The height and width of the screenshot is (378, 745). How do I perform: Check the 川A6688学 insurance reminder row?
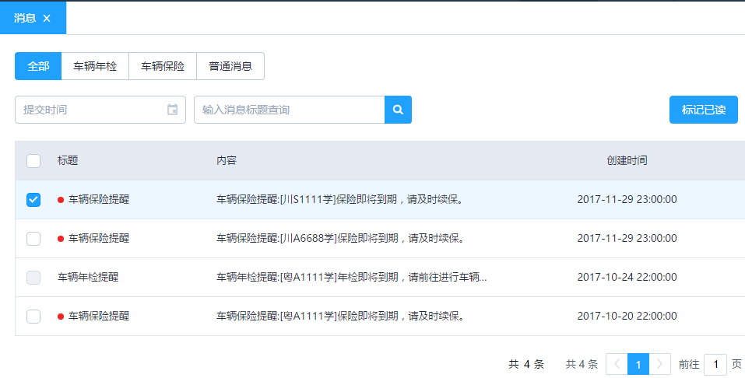point(33,239)
